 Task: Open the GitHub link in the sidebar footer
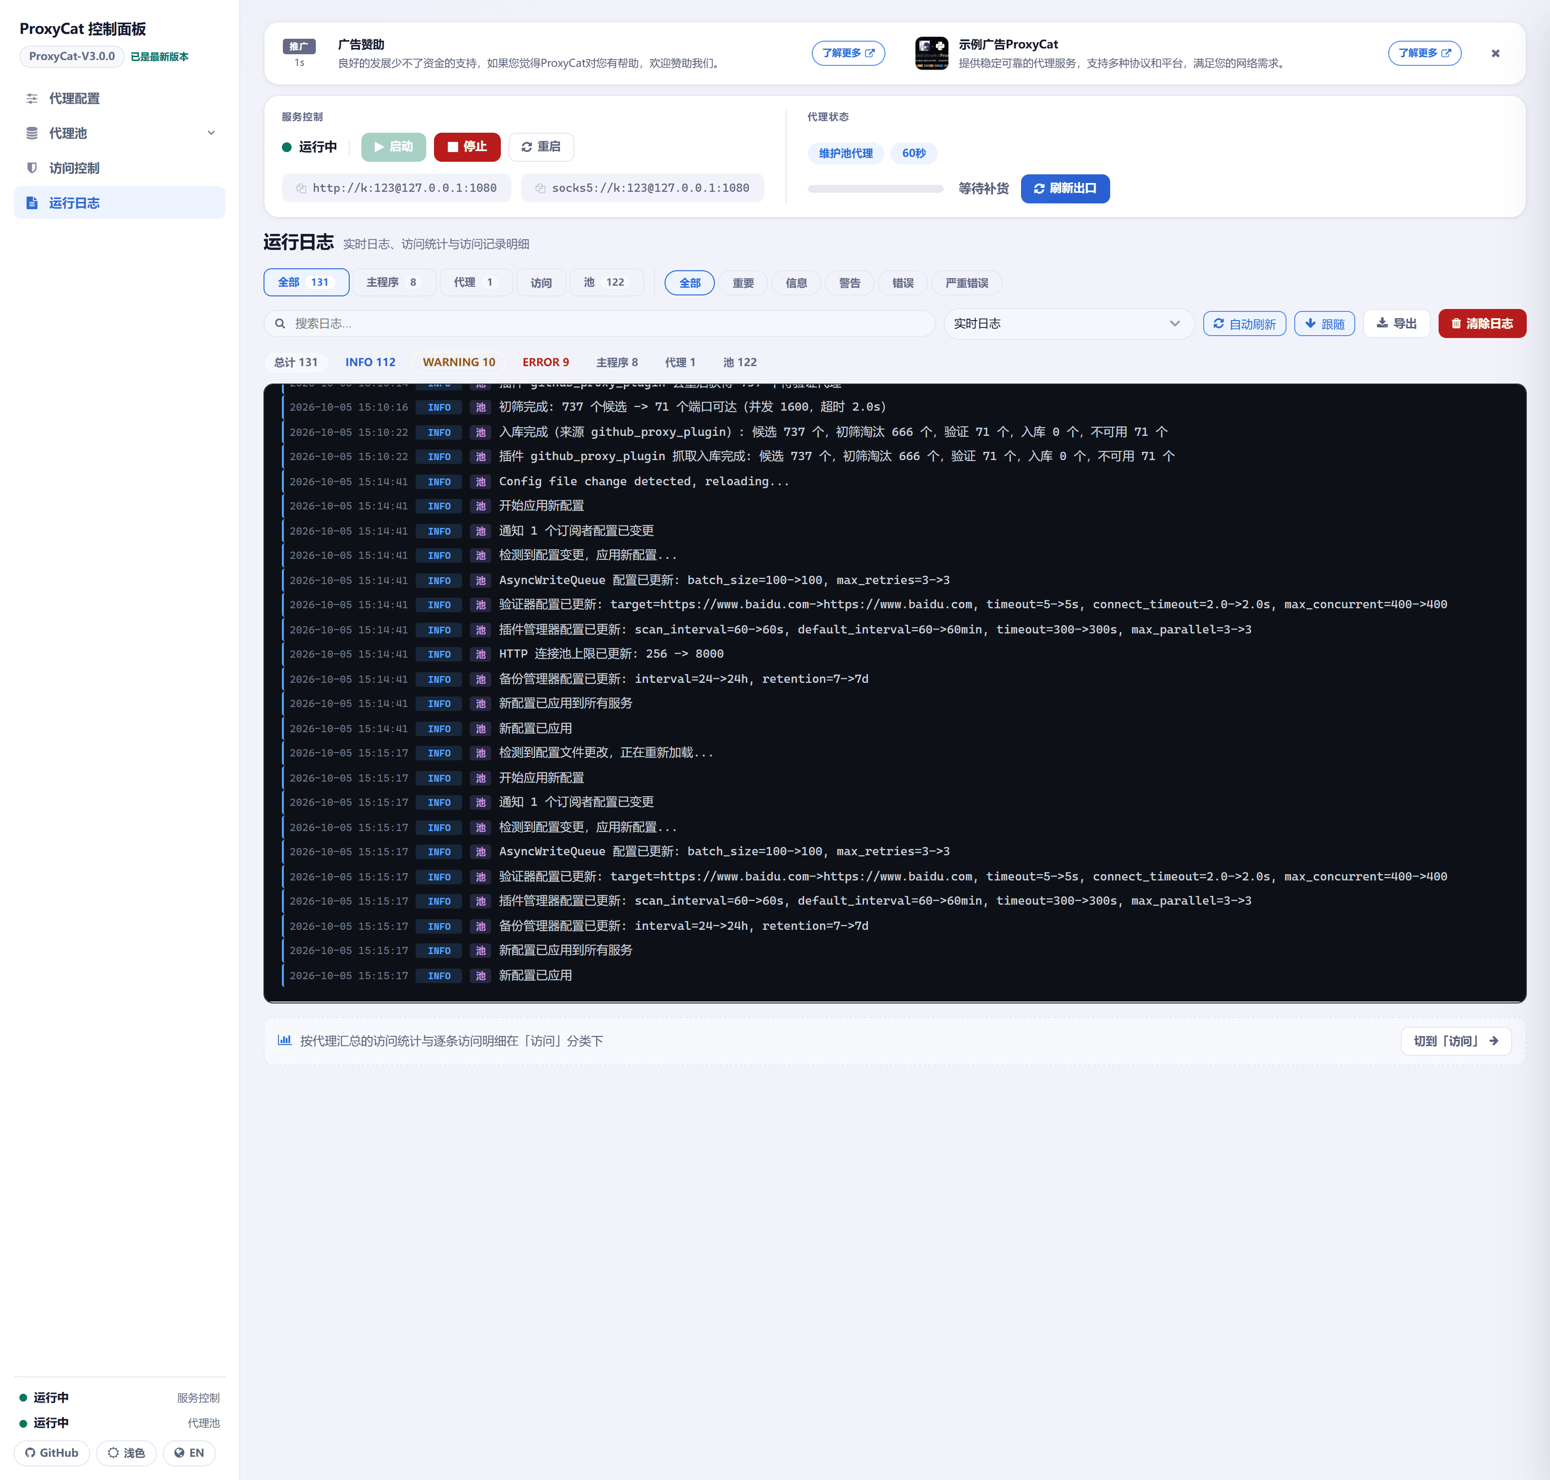click(x=51, y=1452)
